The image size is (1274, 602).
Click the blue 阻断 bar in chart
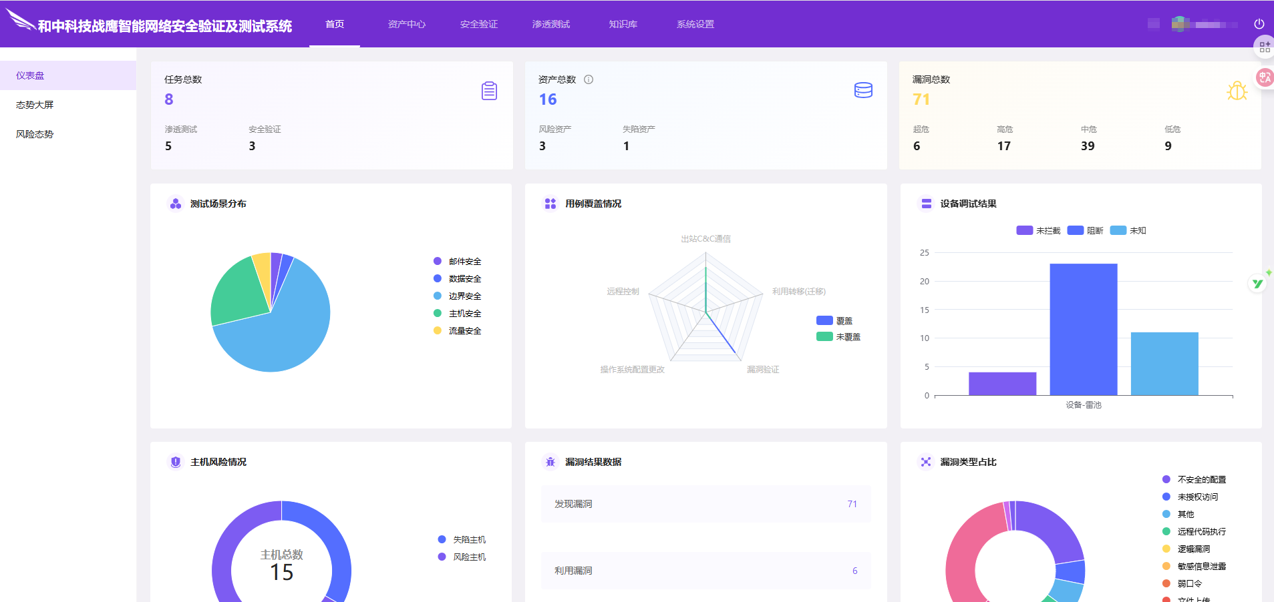(1083, 329)
